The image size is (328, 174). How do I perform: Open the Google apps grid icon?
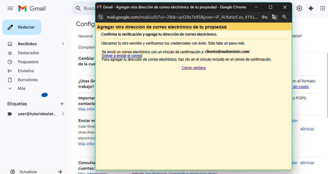tap(322, 8)
